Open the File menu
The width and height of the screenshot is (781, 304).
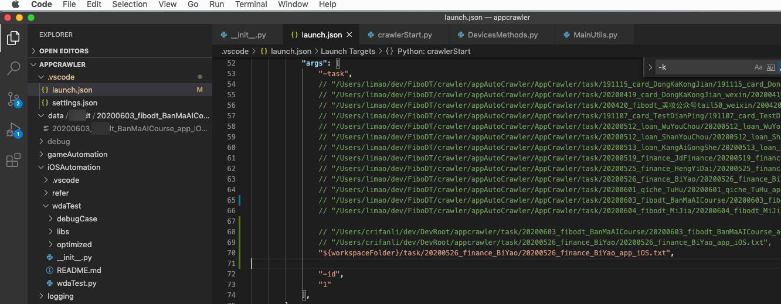[x=69, y=4]
